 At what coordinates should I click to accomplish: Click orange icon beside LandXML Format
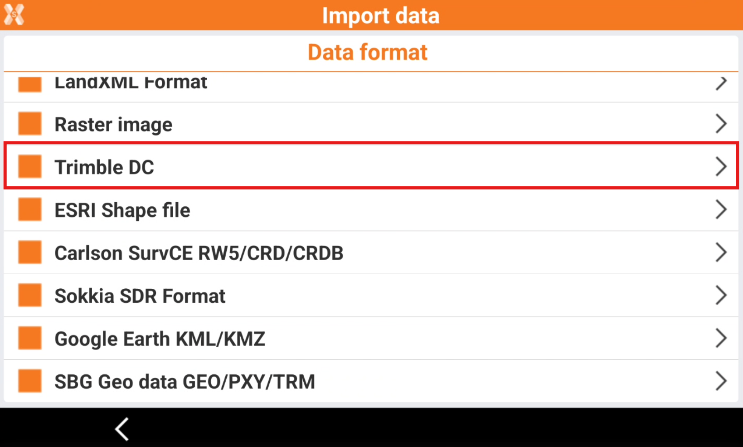coord(30,85)
